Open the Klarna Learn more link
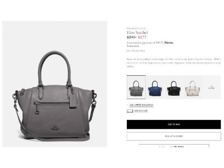This screenshot has width=224, height=168. 133,46
